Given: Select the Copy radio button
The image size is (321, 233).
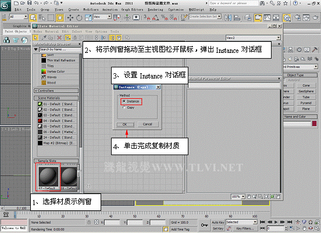Looking at the screenshot, I should (x=124, y=107).
